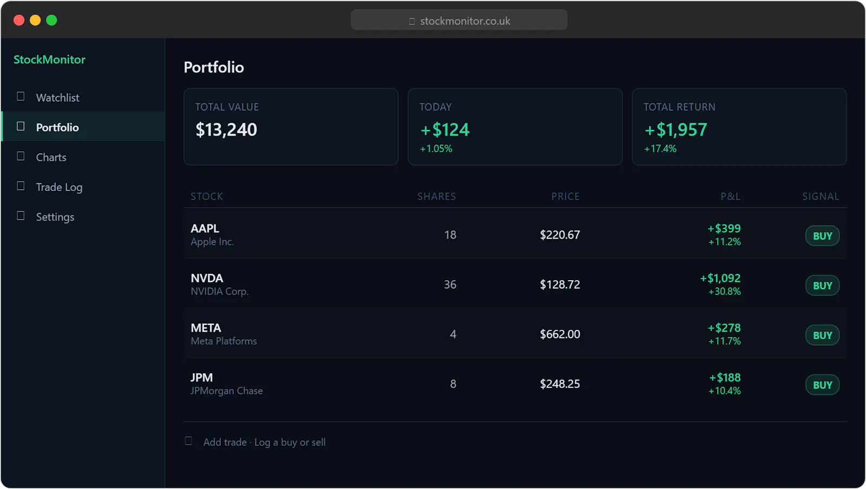Click the $248.25 price
Screen dimensions: 866x489
(x=560, y=384)
